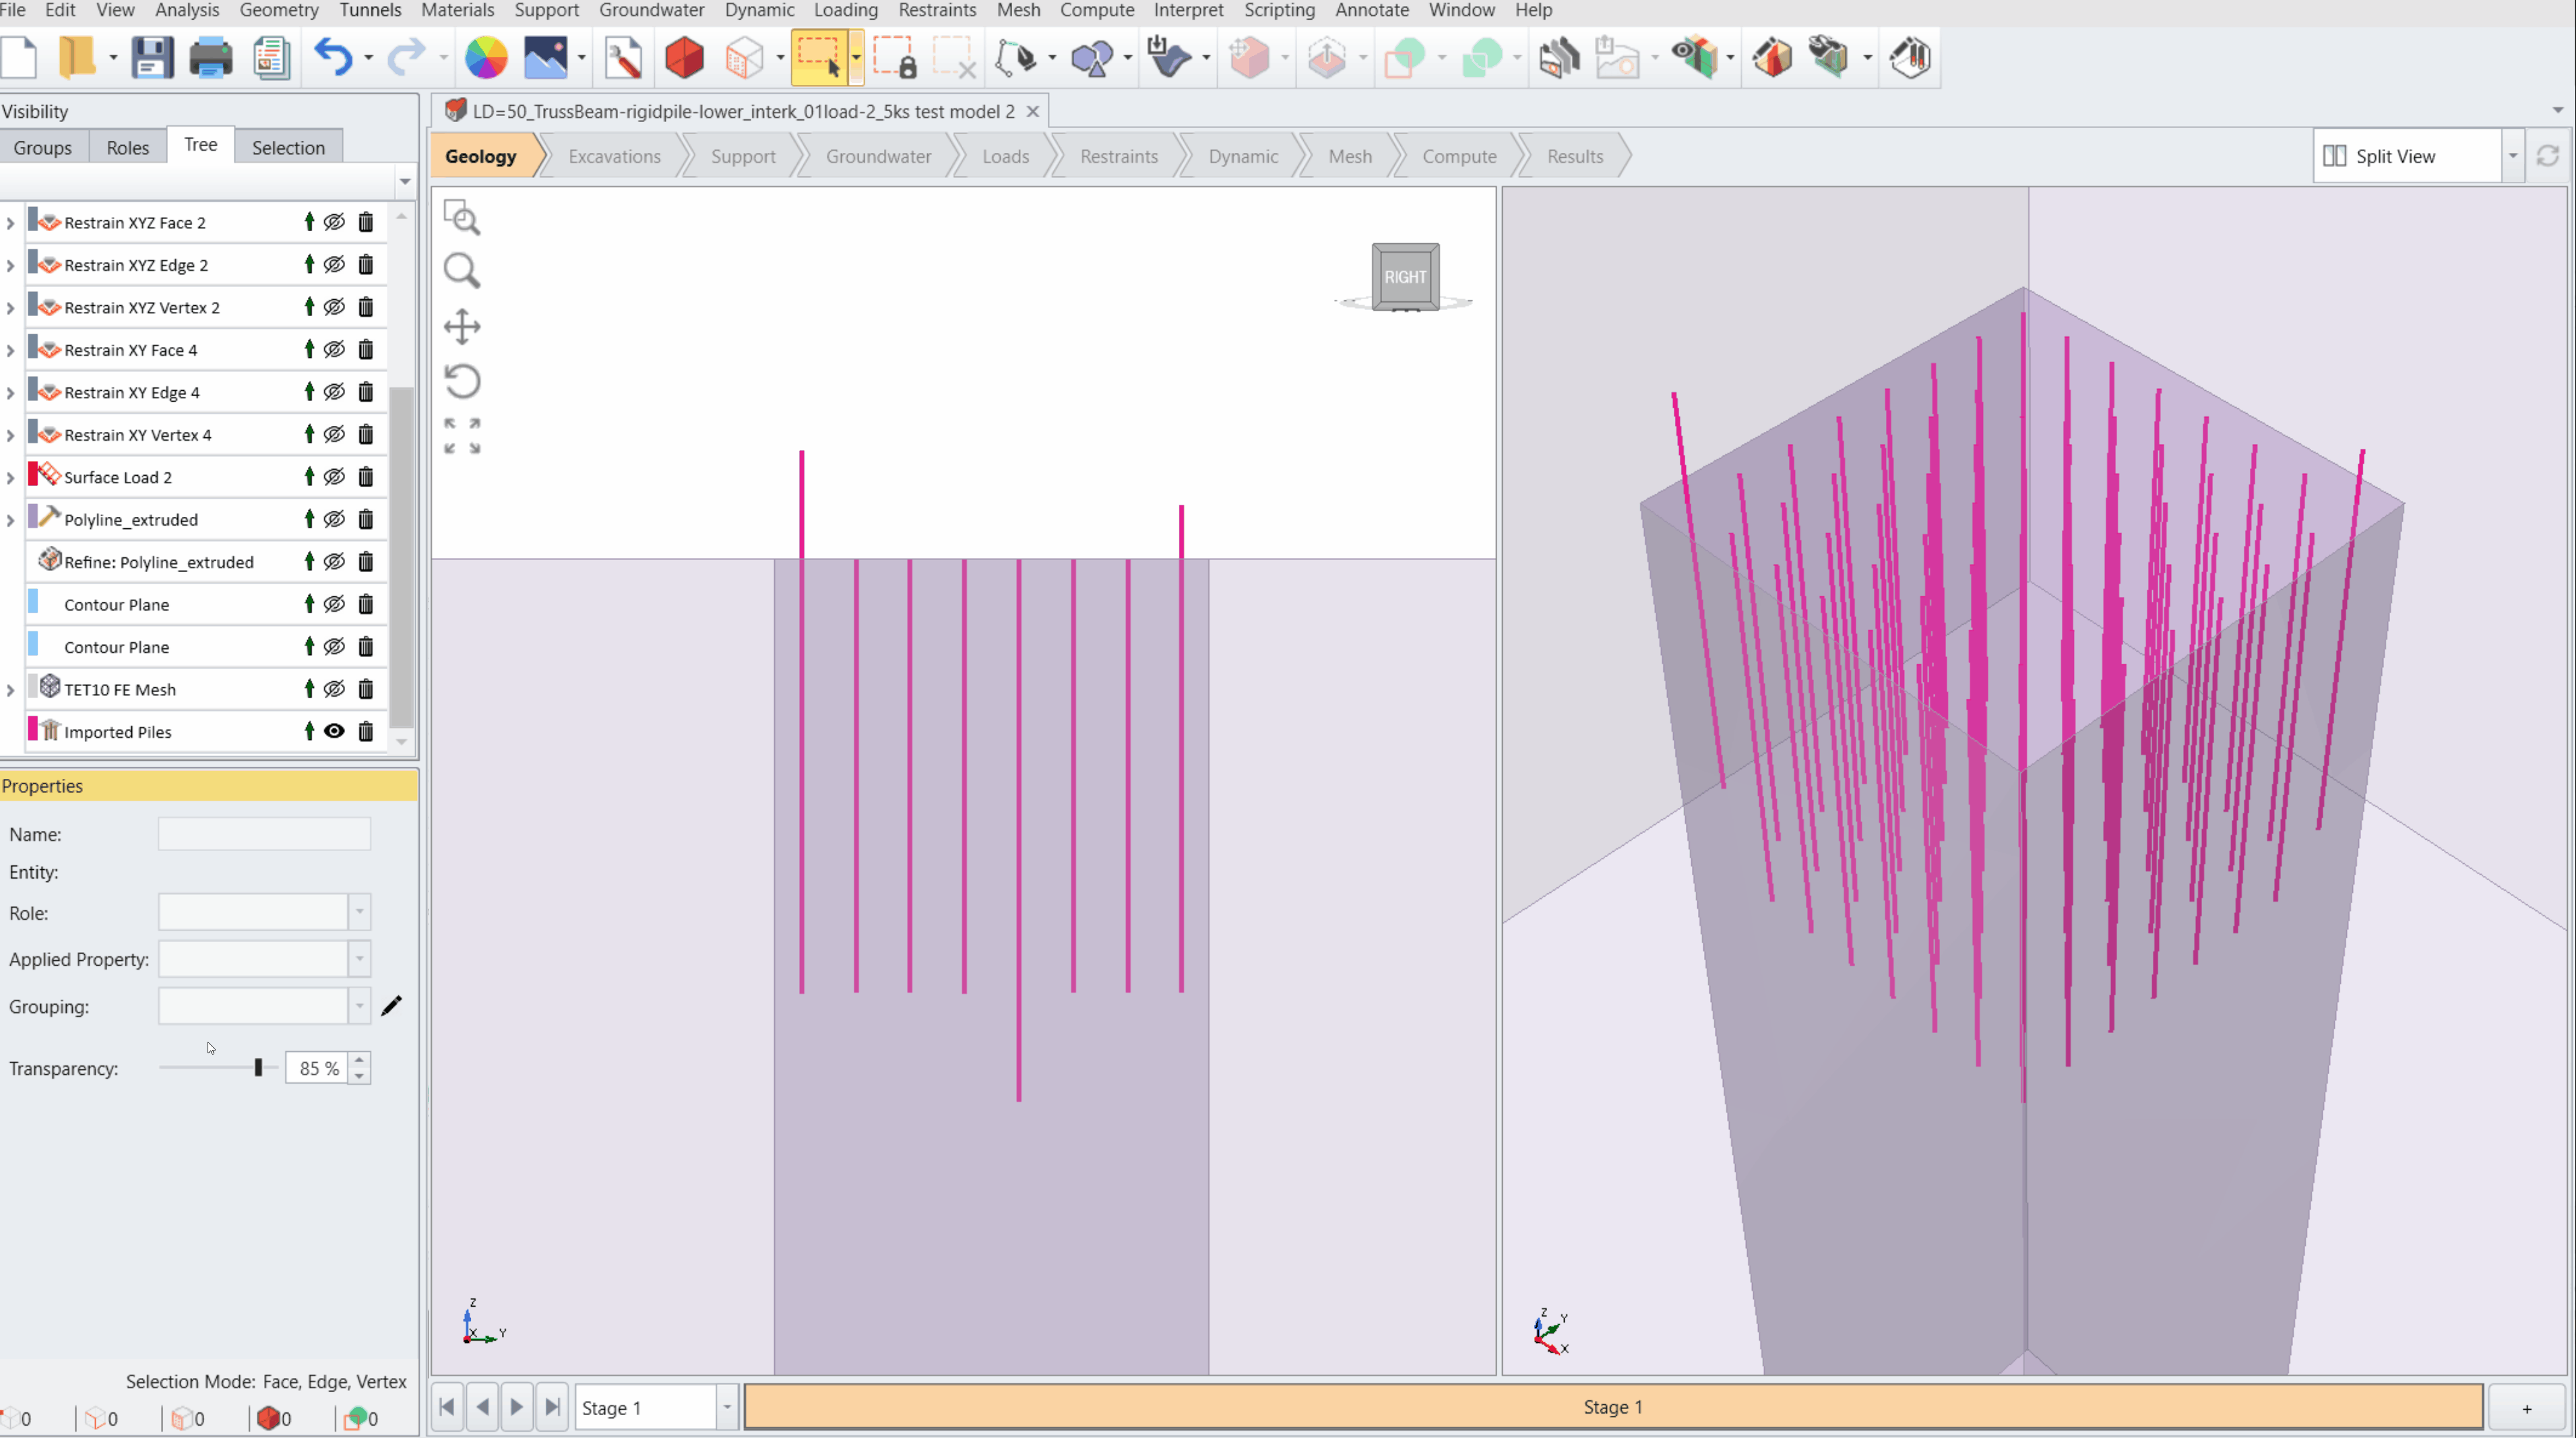Open the Role dropdown in Properties
The width and height of the screenshot is (2576, 1438).
359,912
